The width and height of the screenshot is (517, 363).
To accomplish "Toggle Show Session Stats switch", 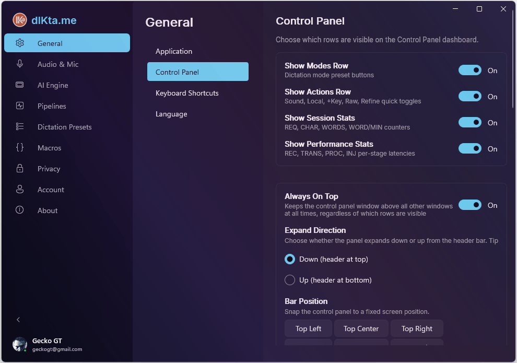I will click(470, 122).
